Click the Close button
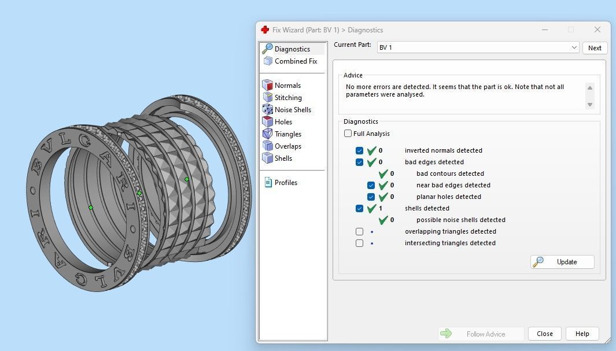The height and width of the screenshot is (351, 616). coord(544,334)
